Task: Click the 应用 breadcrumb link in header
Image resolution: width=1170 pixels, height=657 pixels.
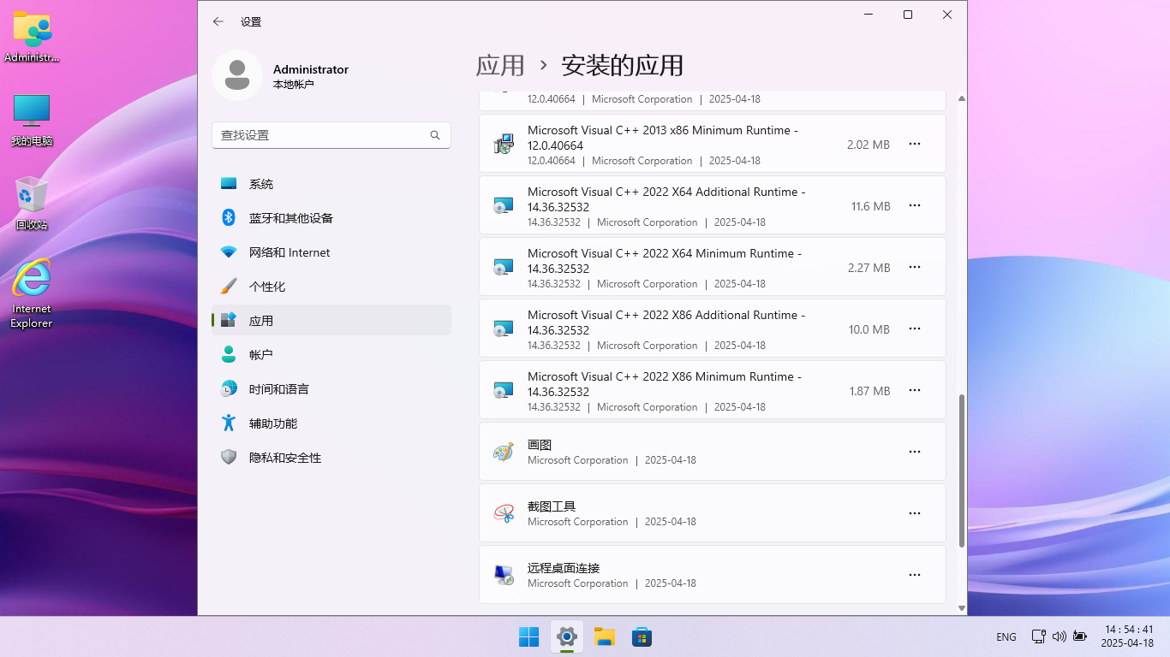Action: pos(500,66)
